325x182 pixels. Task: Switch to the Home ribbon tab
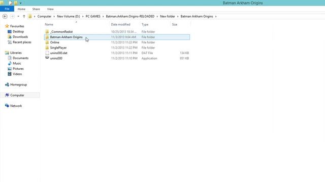coord(21,9)
